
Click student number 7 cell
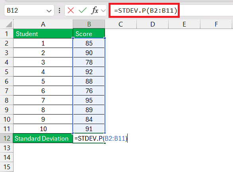click(43, 100)
